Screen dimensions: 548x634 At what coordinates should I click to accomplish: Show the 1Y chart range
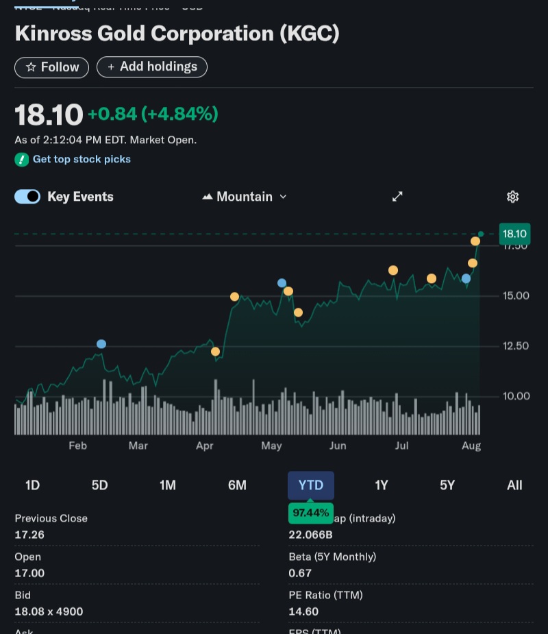click(x=382, y=485)
